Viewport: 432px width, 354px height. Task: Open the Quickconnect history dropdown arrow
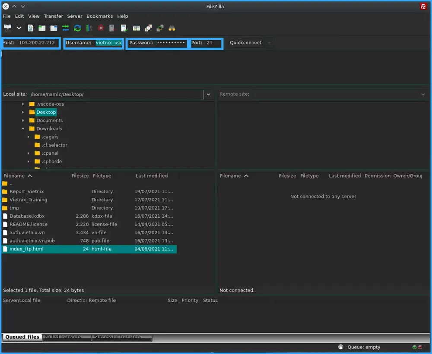[x=269, y=43]
